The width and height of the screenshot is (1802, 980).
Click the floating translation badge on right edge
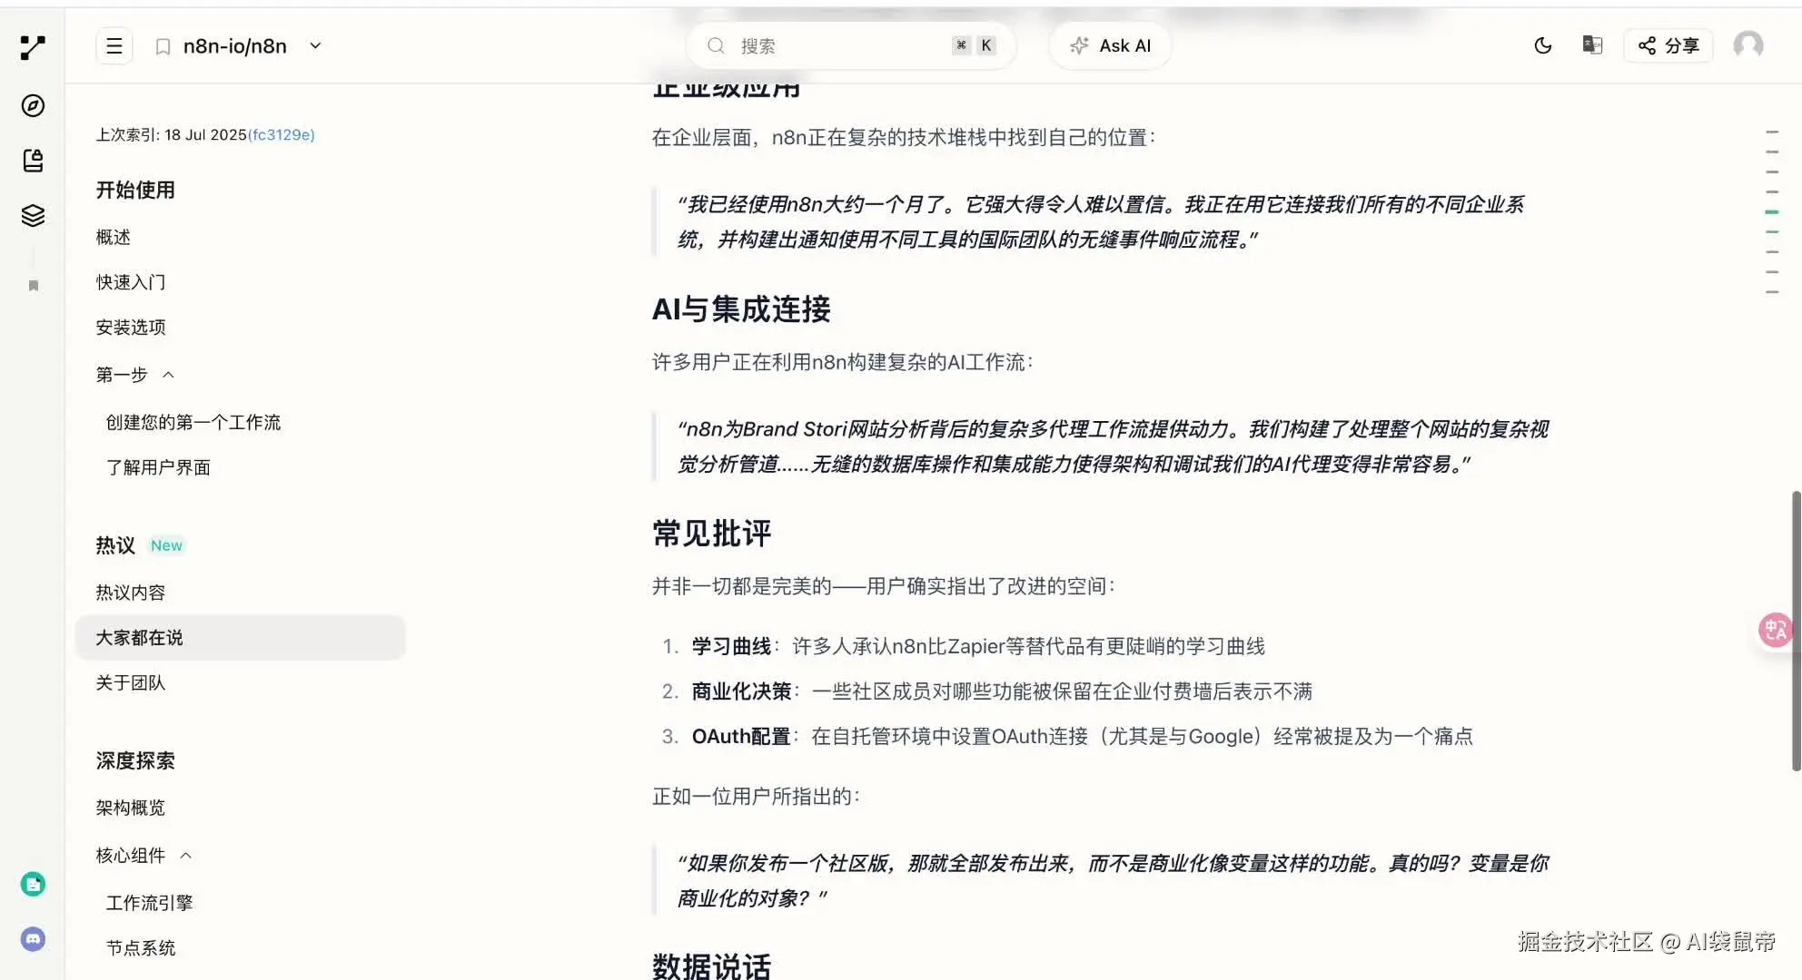[1777, 630]
